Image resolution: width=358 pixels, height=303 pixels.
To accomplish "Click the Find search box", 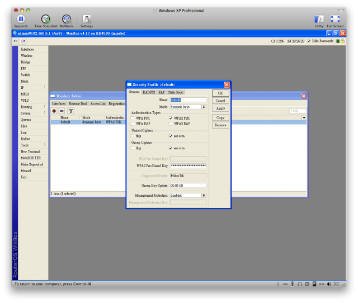I will click(298, 111).
